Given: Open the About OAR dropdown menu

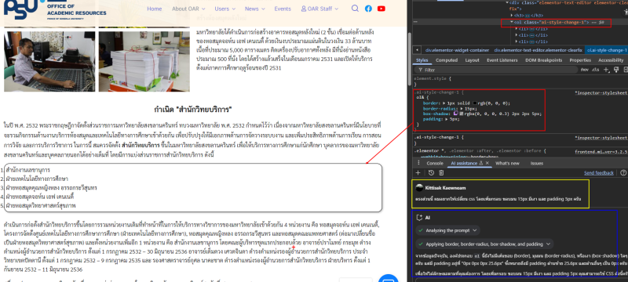Looking at the screenshot, I should tap(188, 9).
